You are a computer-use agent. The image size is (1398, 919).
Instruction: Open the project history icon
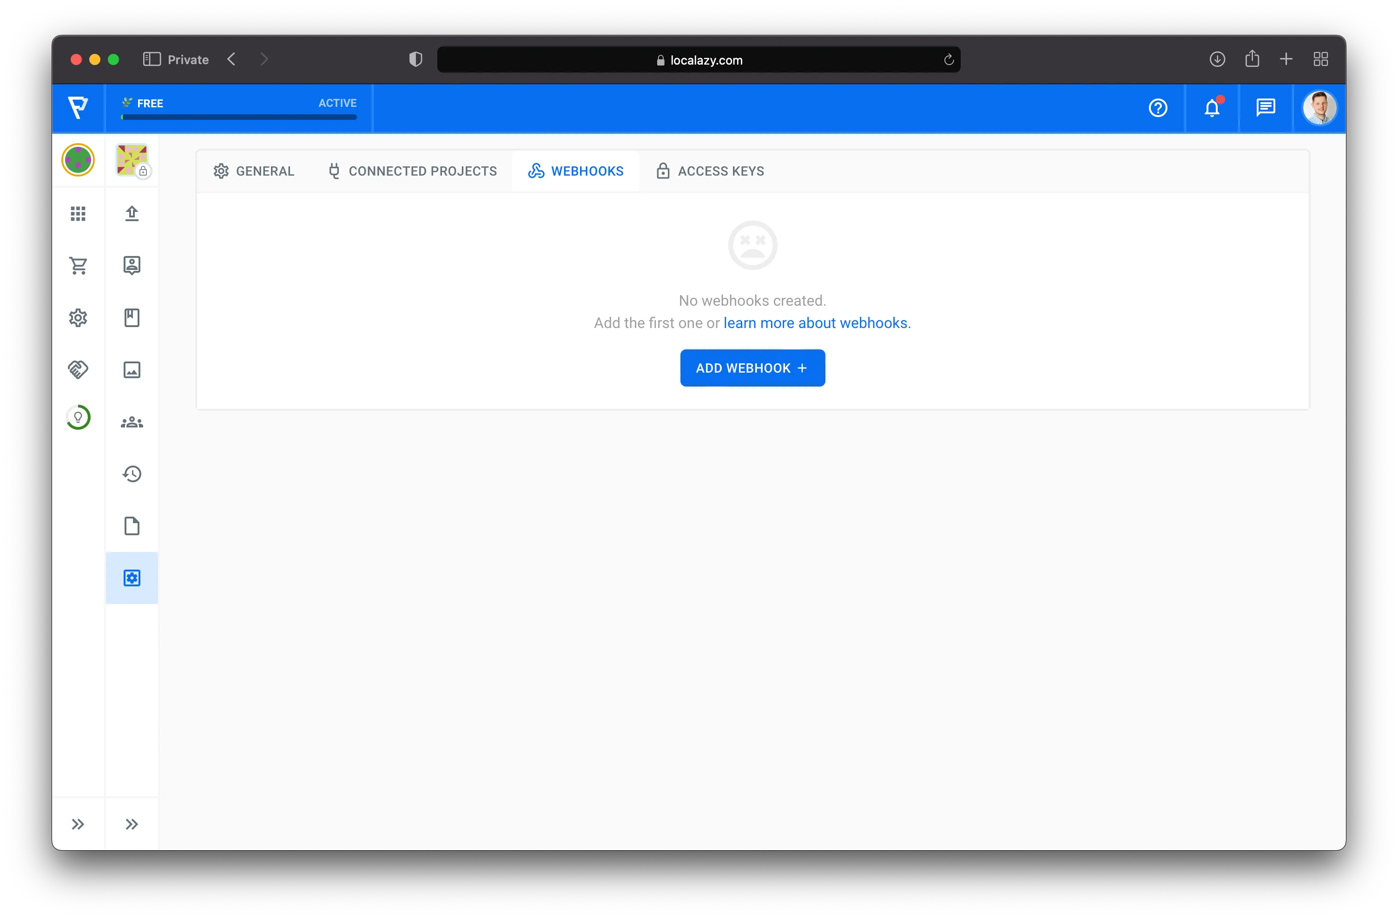(x=132, y=473)
